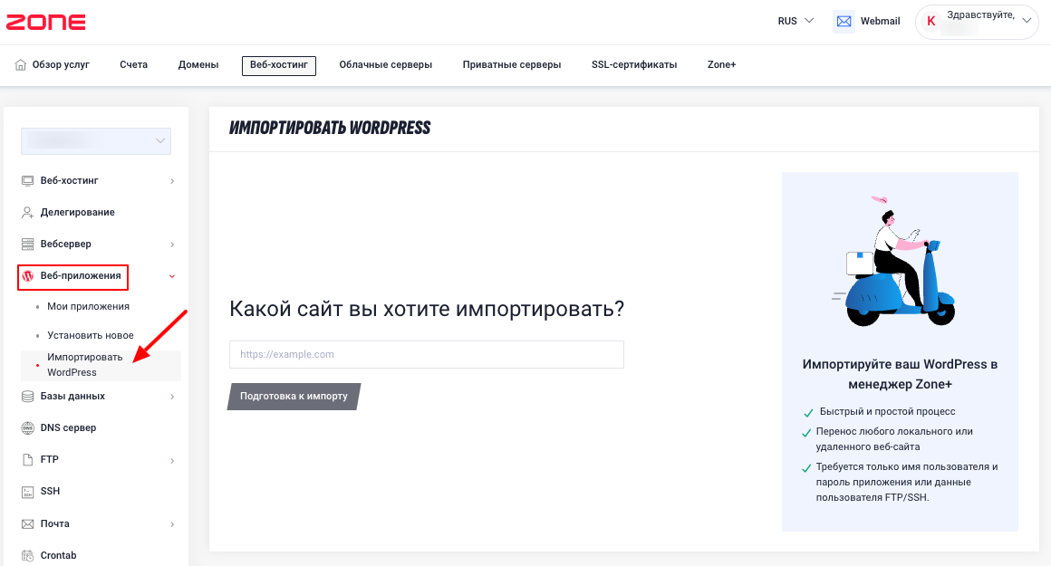Click the user avatar letter K
Viewport: 1051px width, 566px height.
[x=930, y=22]
